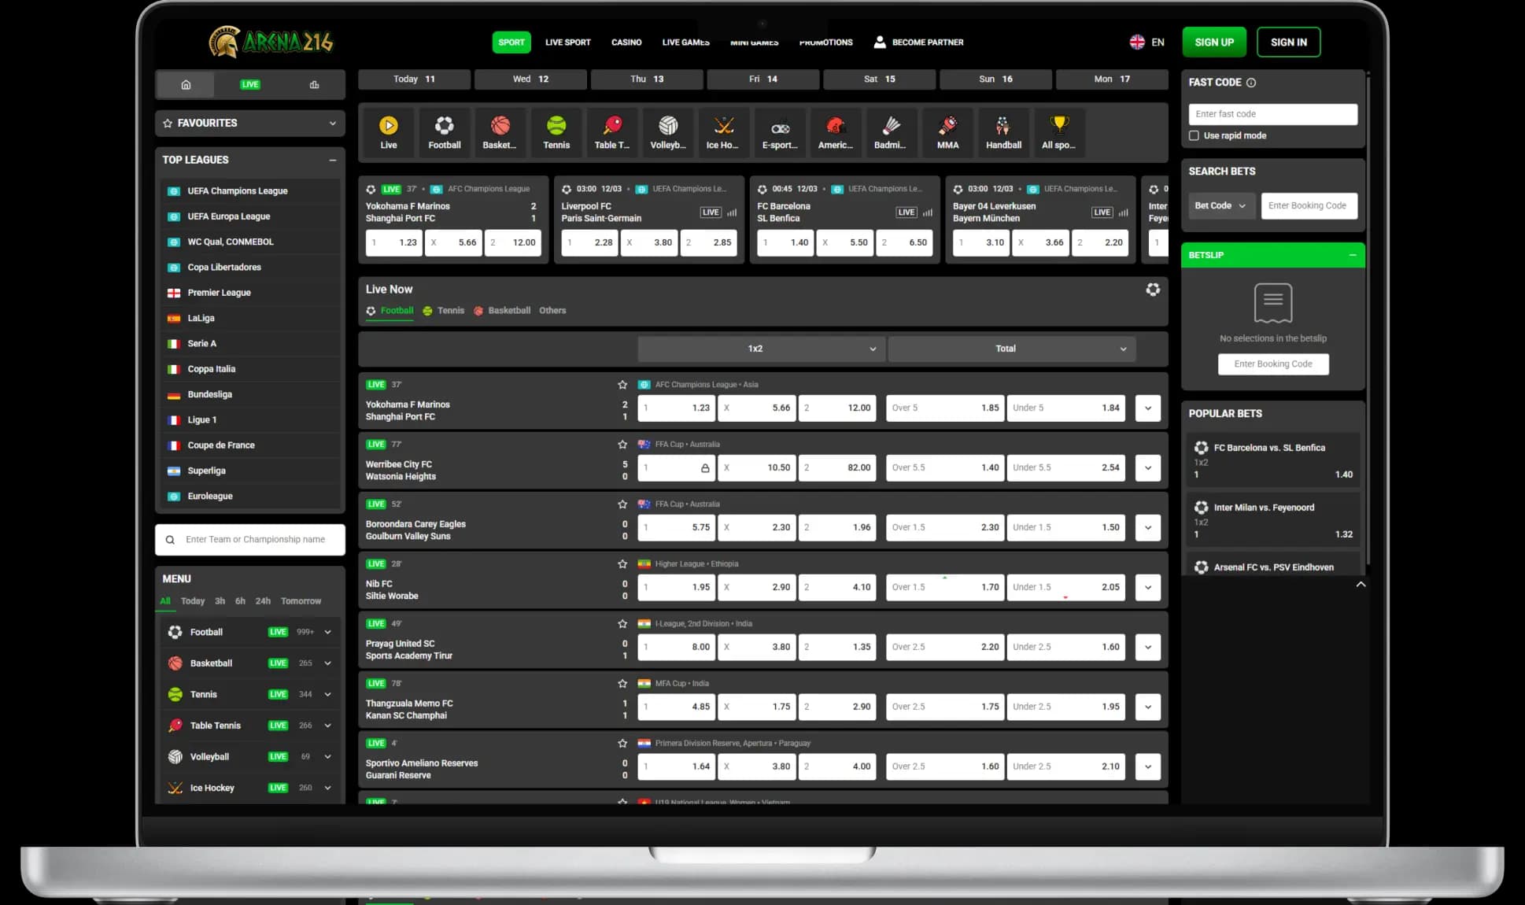The height and width of the screenshot is (905, 1525).
Task: Select the Thu 13 date tab
Action: click(647, 79)
